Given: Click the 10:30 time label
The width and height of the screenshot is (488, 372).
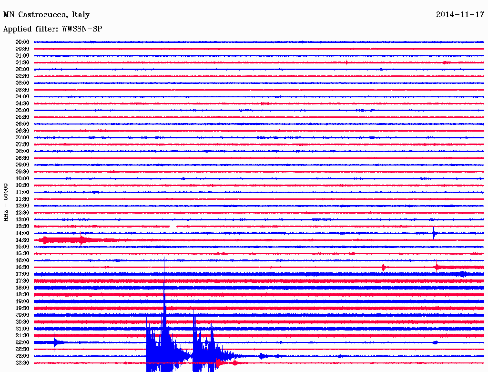Looking at the screenshot, I should click(22, 186).
